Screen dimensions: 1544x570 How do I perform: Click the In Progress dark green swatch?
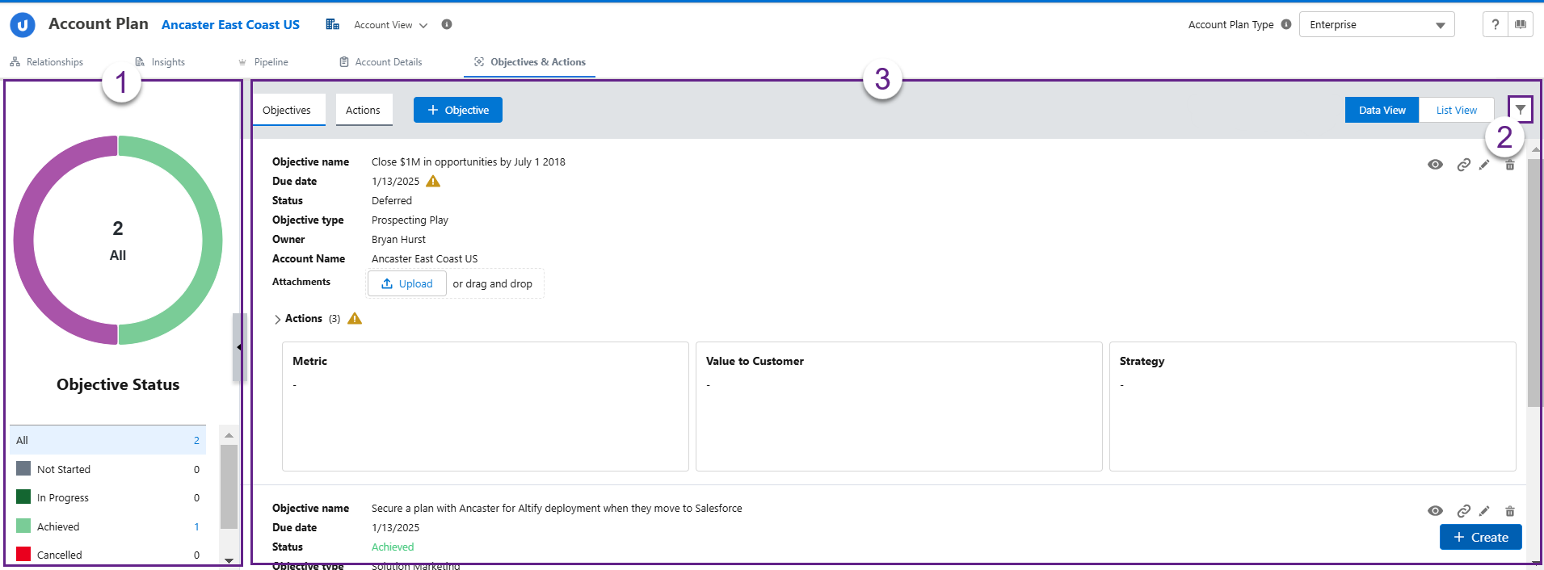point(23,497)
